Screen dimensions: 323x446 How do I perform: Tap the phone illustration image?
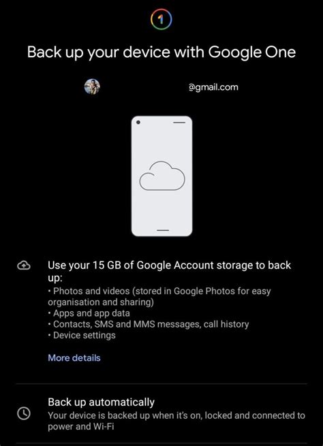point(161,176)
